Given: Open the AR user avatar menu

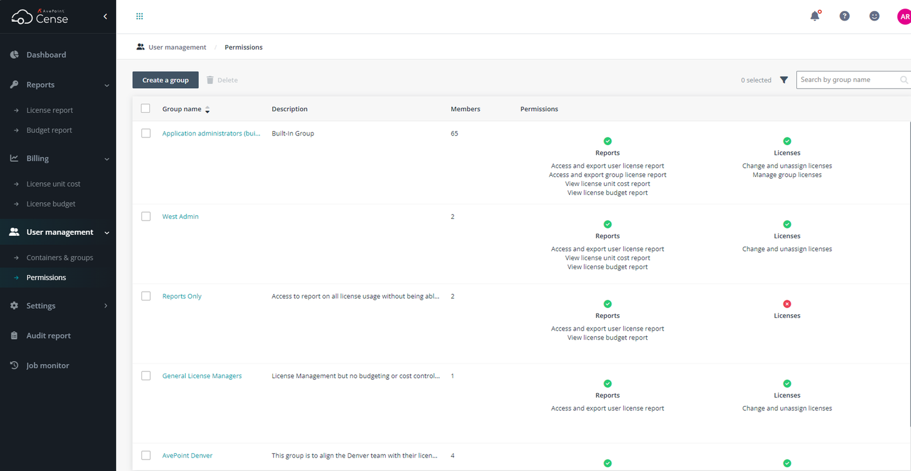Looking at the screenshot, I should click(x=904, y=16).
